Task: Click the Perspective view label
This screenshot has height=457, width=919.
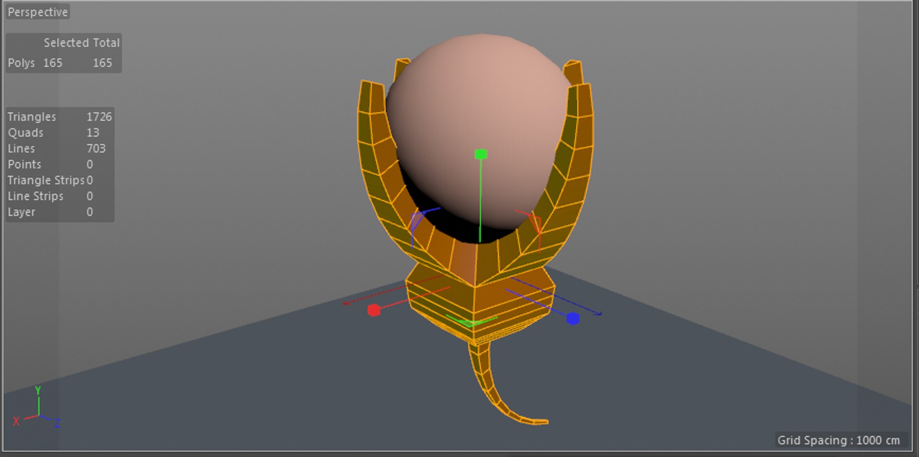Action: pos(38,12)
